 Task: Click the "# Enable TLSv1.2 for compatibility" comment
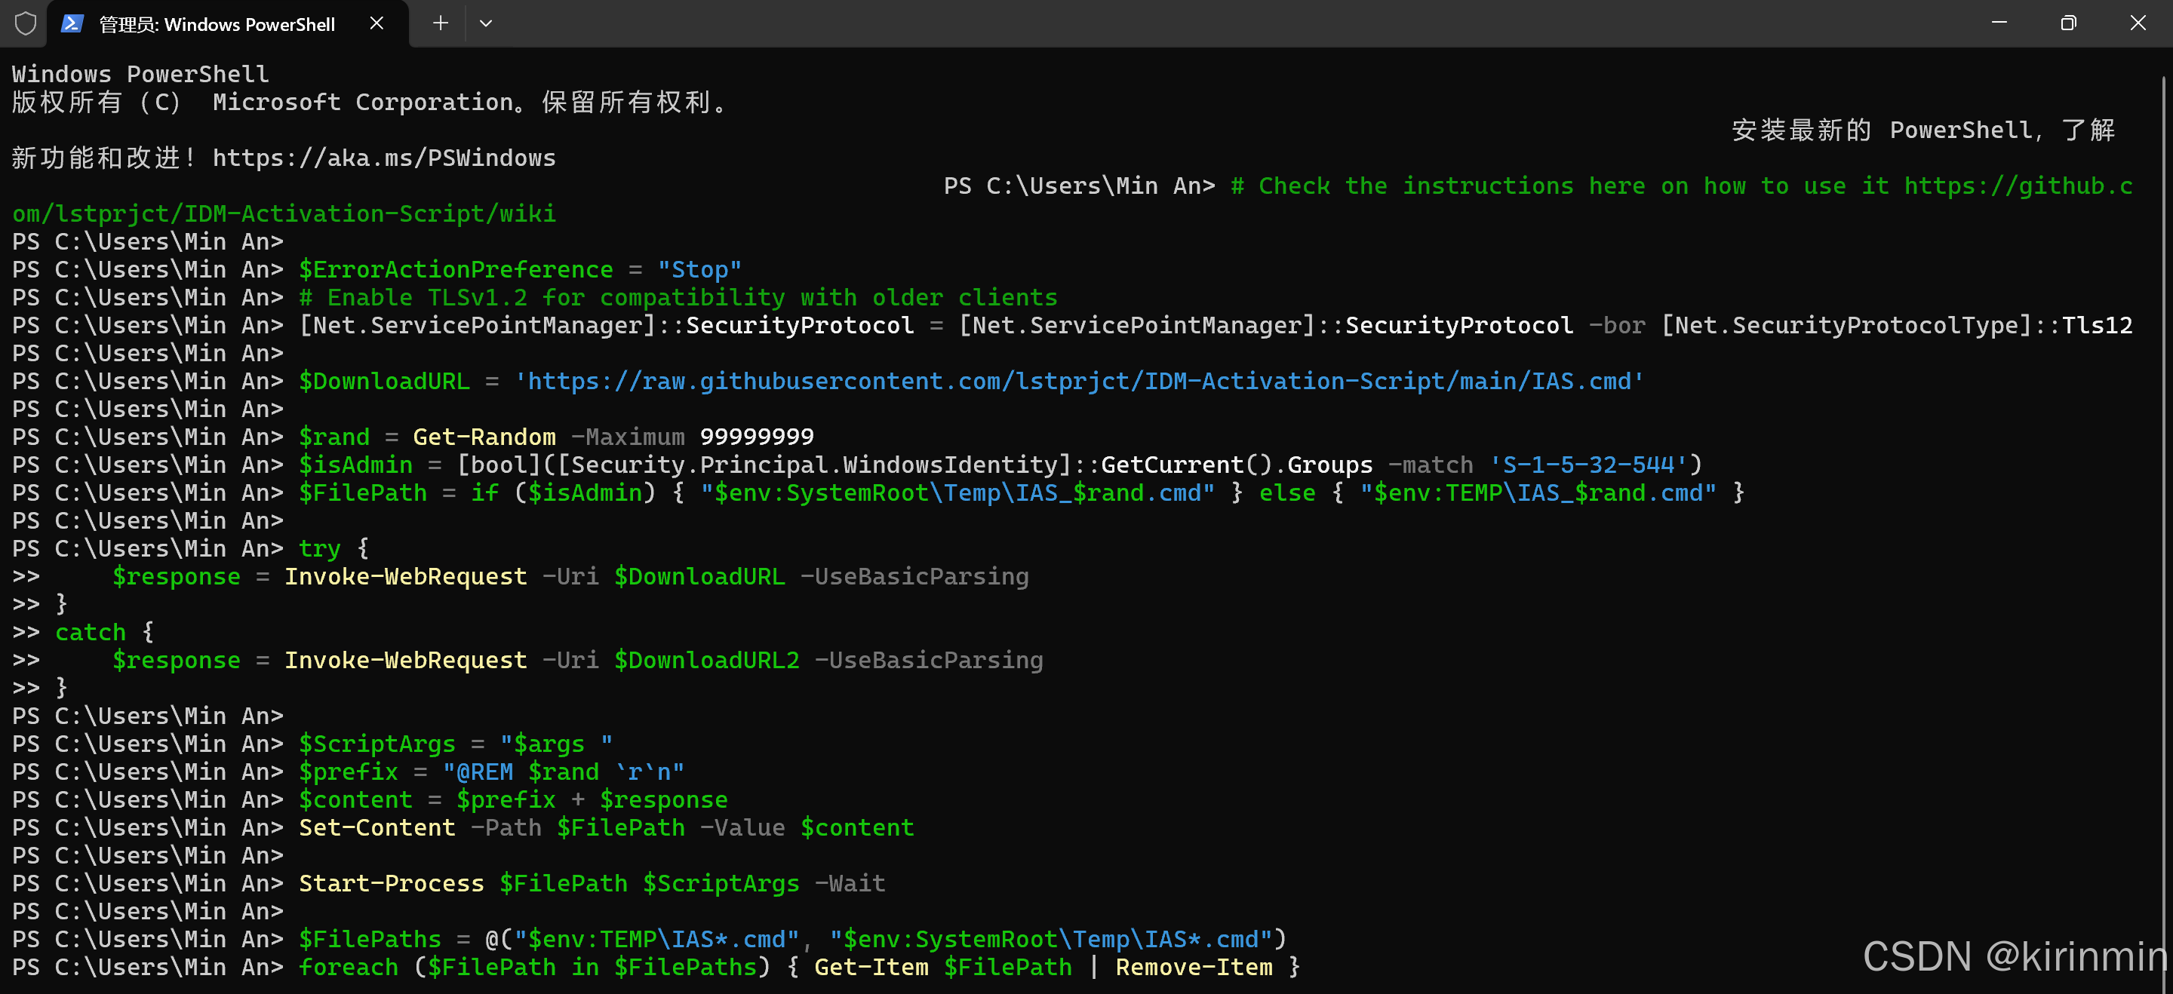pos(678,298)
